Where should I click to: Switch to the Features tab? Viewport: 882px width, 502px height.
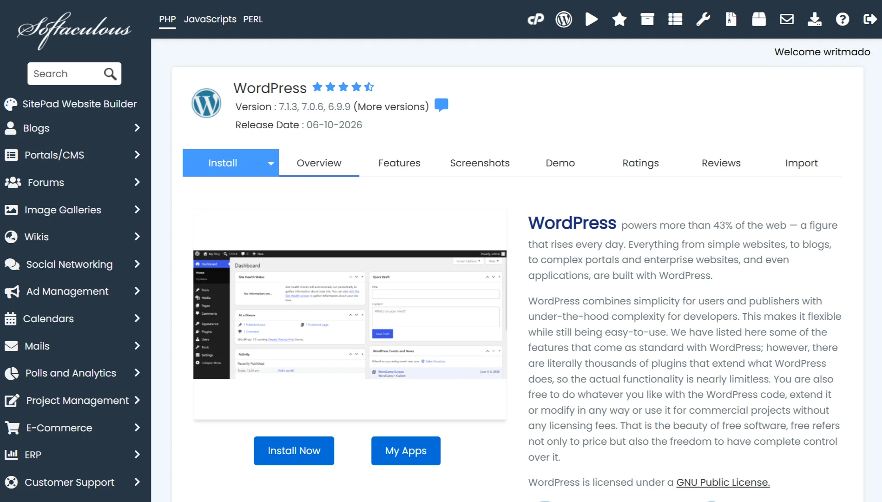(399, 163)
